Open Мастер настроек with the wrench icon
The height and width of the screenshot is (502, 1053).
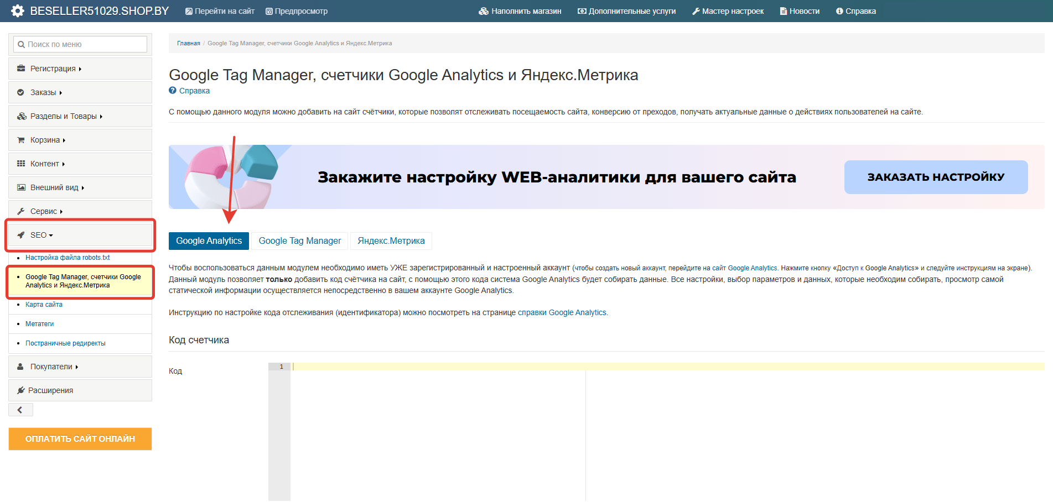(x=728, y=11)
